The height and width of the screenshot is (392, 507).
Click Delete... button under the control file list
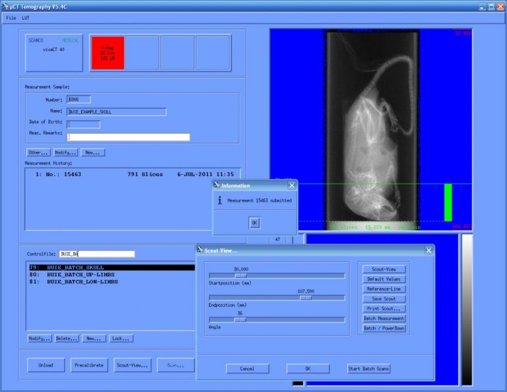(67, 339)
